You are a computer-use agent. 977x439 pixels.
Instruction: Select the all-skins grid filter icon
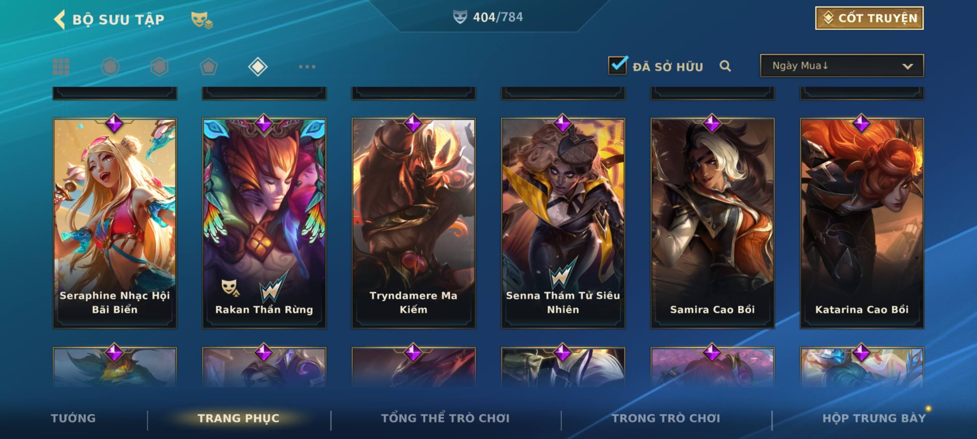61,67
